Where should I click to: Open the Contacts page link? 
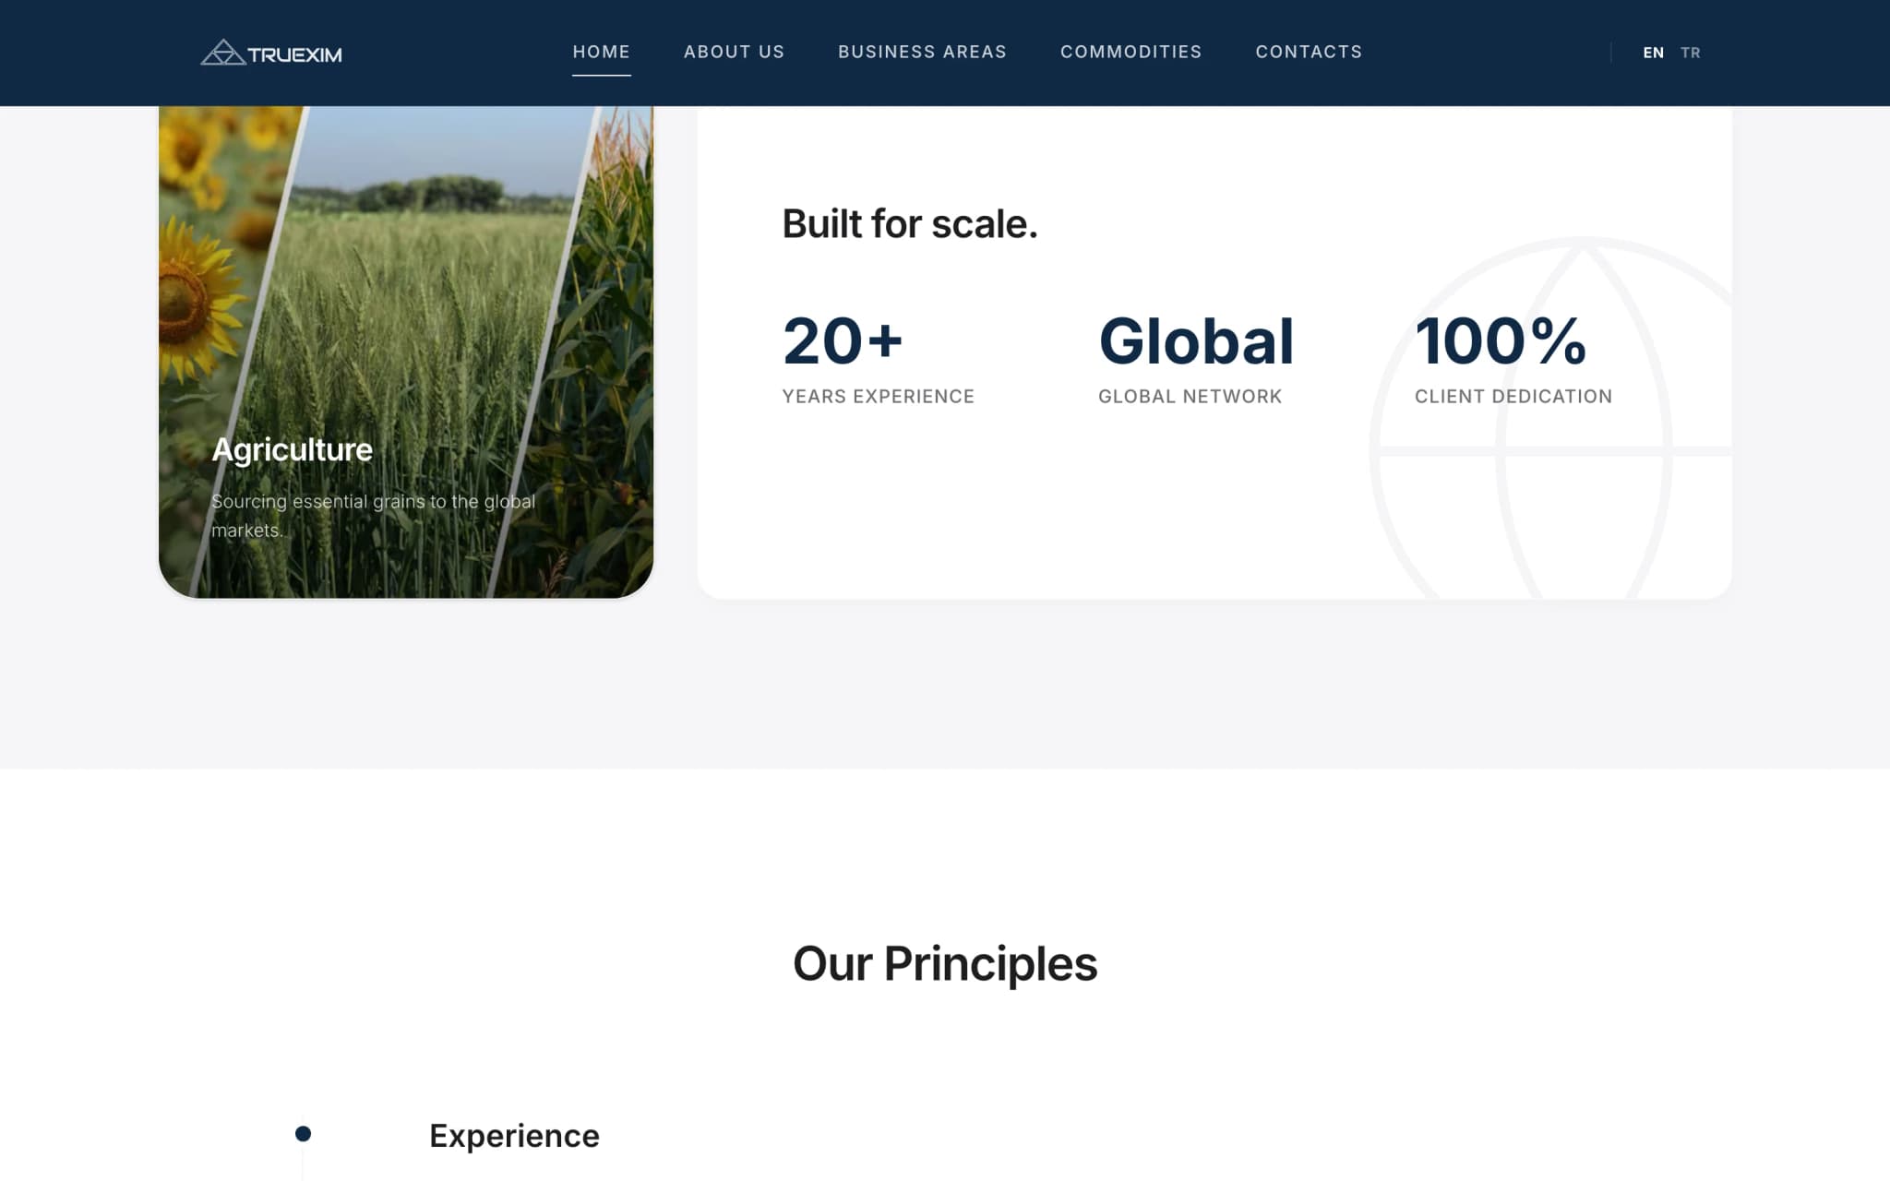tap(1309, 52)
